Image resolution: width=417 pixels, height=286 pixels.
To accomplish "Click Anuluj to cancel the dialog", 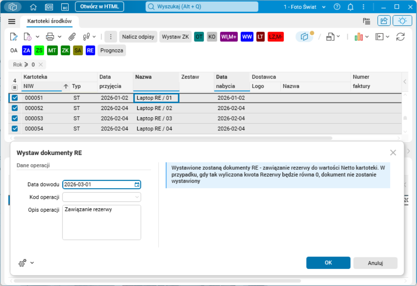I will tap(375, 263).
